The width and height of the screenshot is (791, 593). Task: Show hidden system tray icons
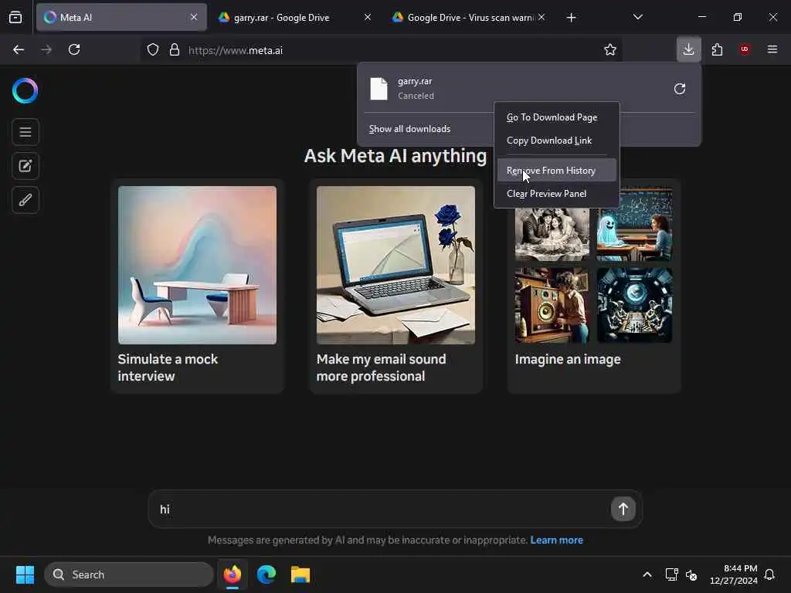tap(647, 574)
